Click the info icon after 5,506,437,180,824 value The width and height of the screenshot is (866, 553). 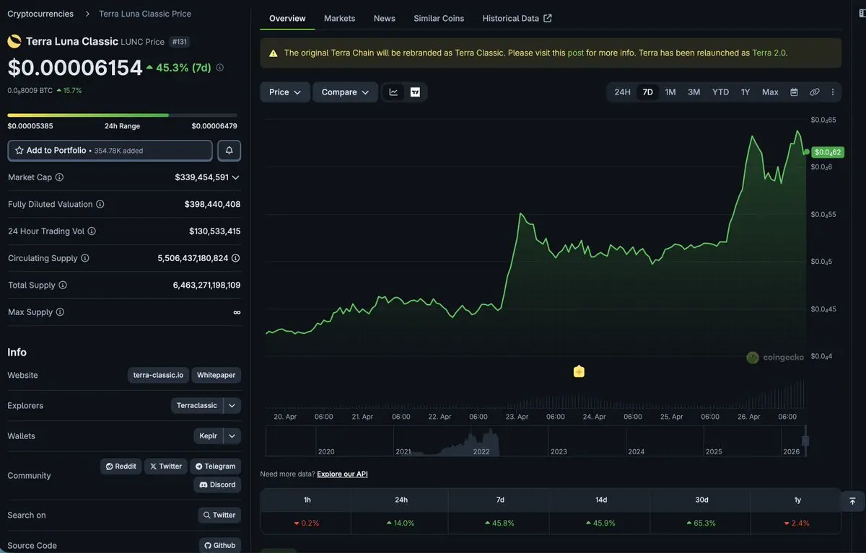coord(236,258)
